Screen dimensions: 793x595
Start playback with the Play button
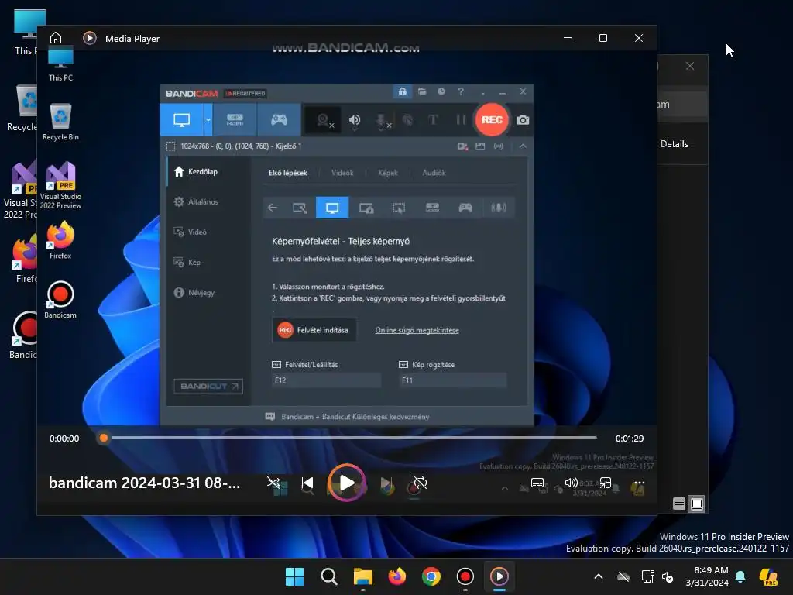coord(347,483)
